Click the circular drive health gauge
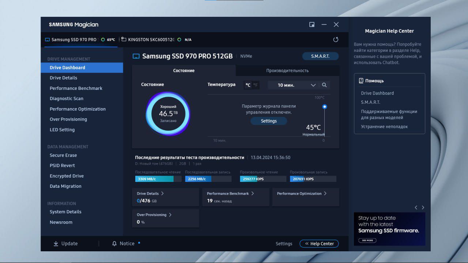The width and height of the screenshot is (468, 263). coord(168,114)
